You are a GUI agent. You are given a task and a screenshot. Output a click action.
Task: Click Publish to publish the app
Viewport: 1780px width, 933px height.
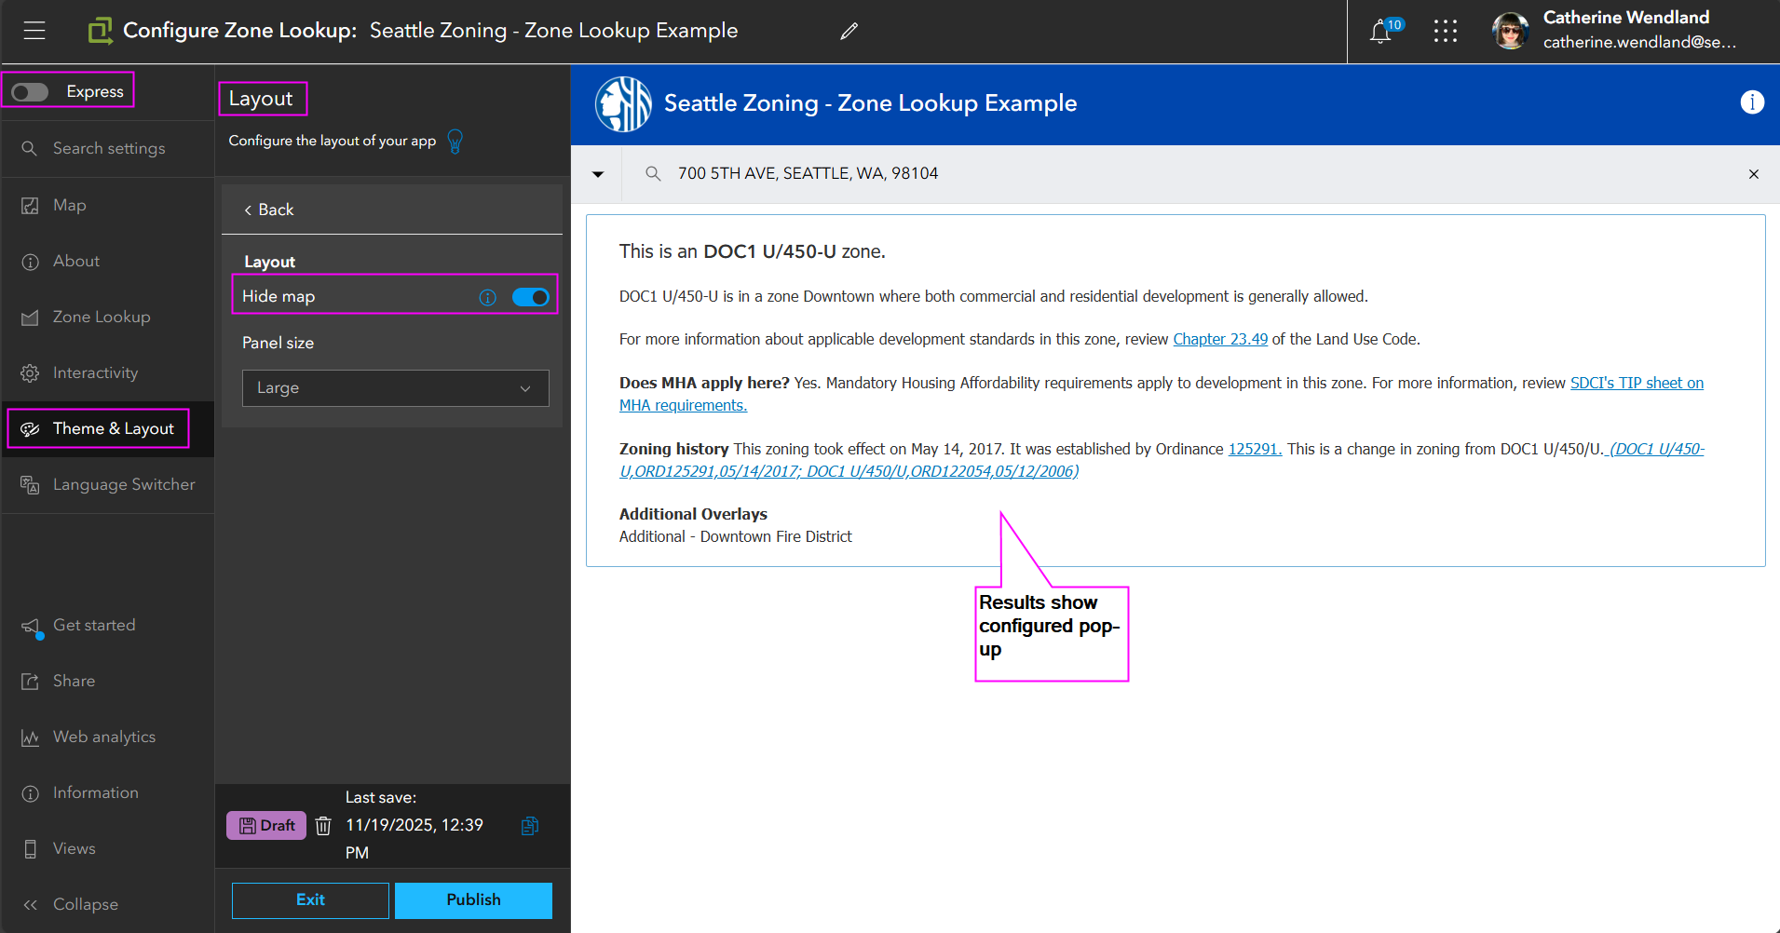tap(473, 899)
